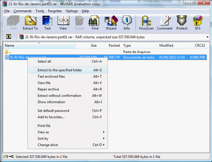The width and height of the screenshot is (212, 162).
Task: Expand the archive path dropdown arrow
Action: pos(207,37)
